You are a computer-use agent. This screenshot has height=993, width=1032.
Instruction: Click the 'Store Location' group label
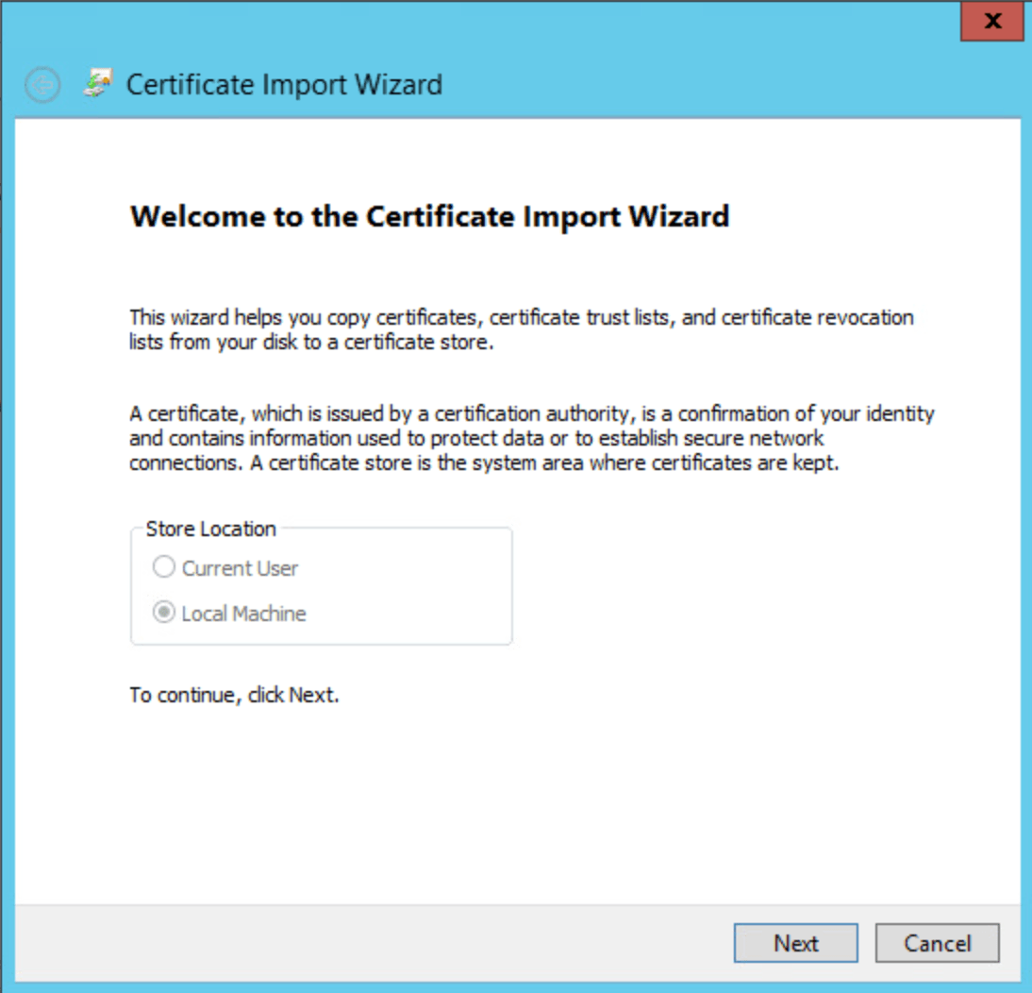[x=210, y=529]
